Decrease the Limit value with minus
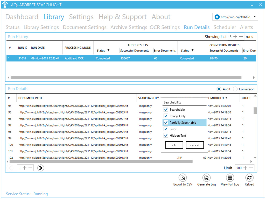Image resolution: width=266 pixels, height=199 pixels. click(x=251, y=168)
